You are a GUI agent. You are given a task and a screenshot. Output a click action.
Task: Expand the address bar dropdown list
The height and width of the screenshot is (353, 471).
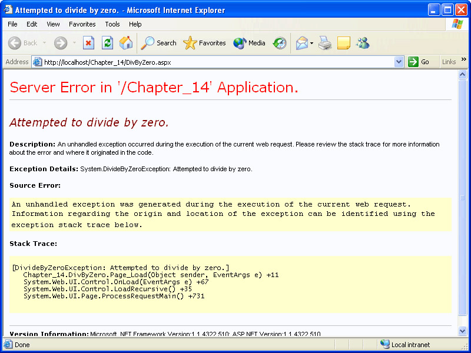399,62
